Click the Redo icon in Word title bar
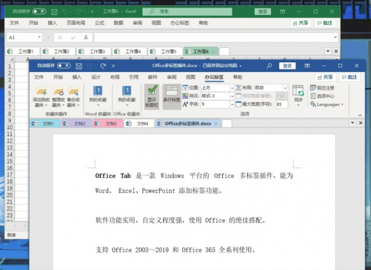The height and width of the screenshot is (270, 371). [103, 66]
